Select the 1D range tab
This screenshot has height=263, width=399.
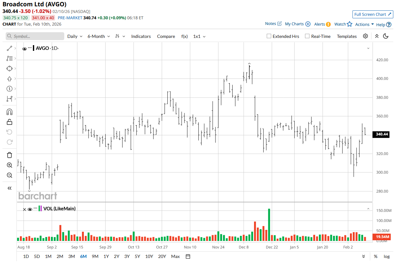[x=26, y=256]
